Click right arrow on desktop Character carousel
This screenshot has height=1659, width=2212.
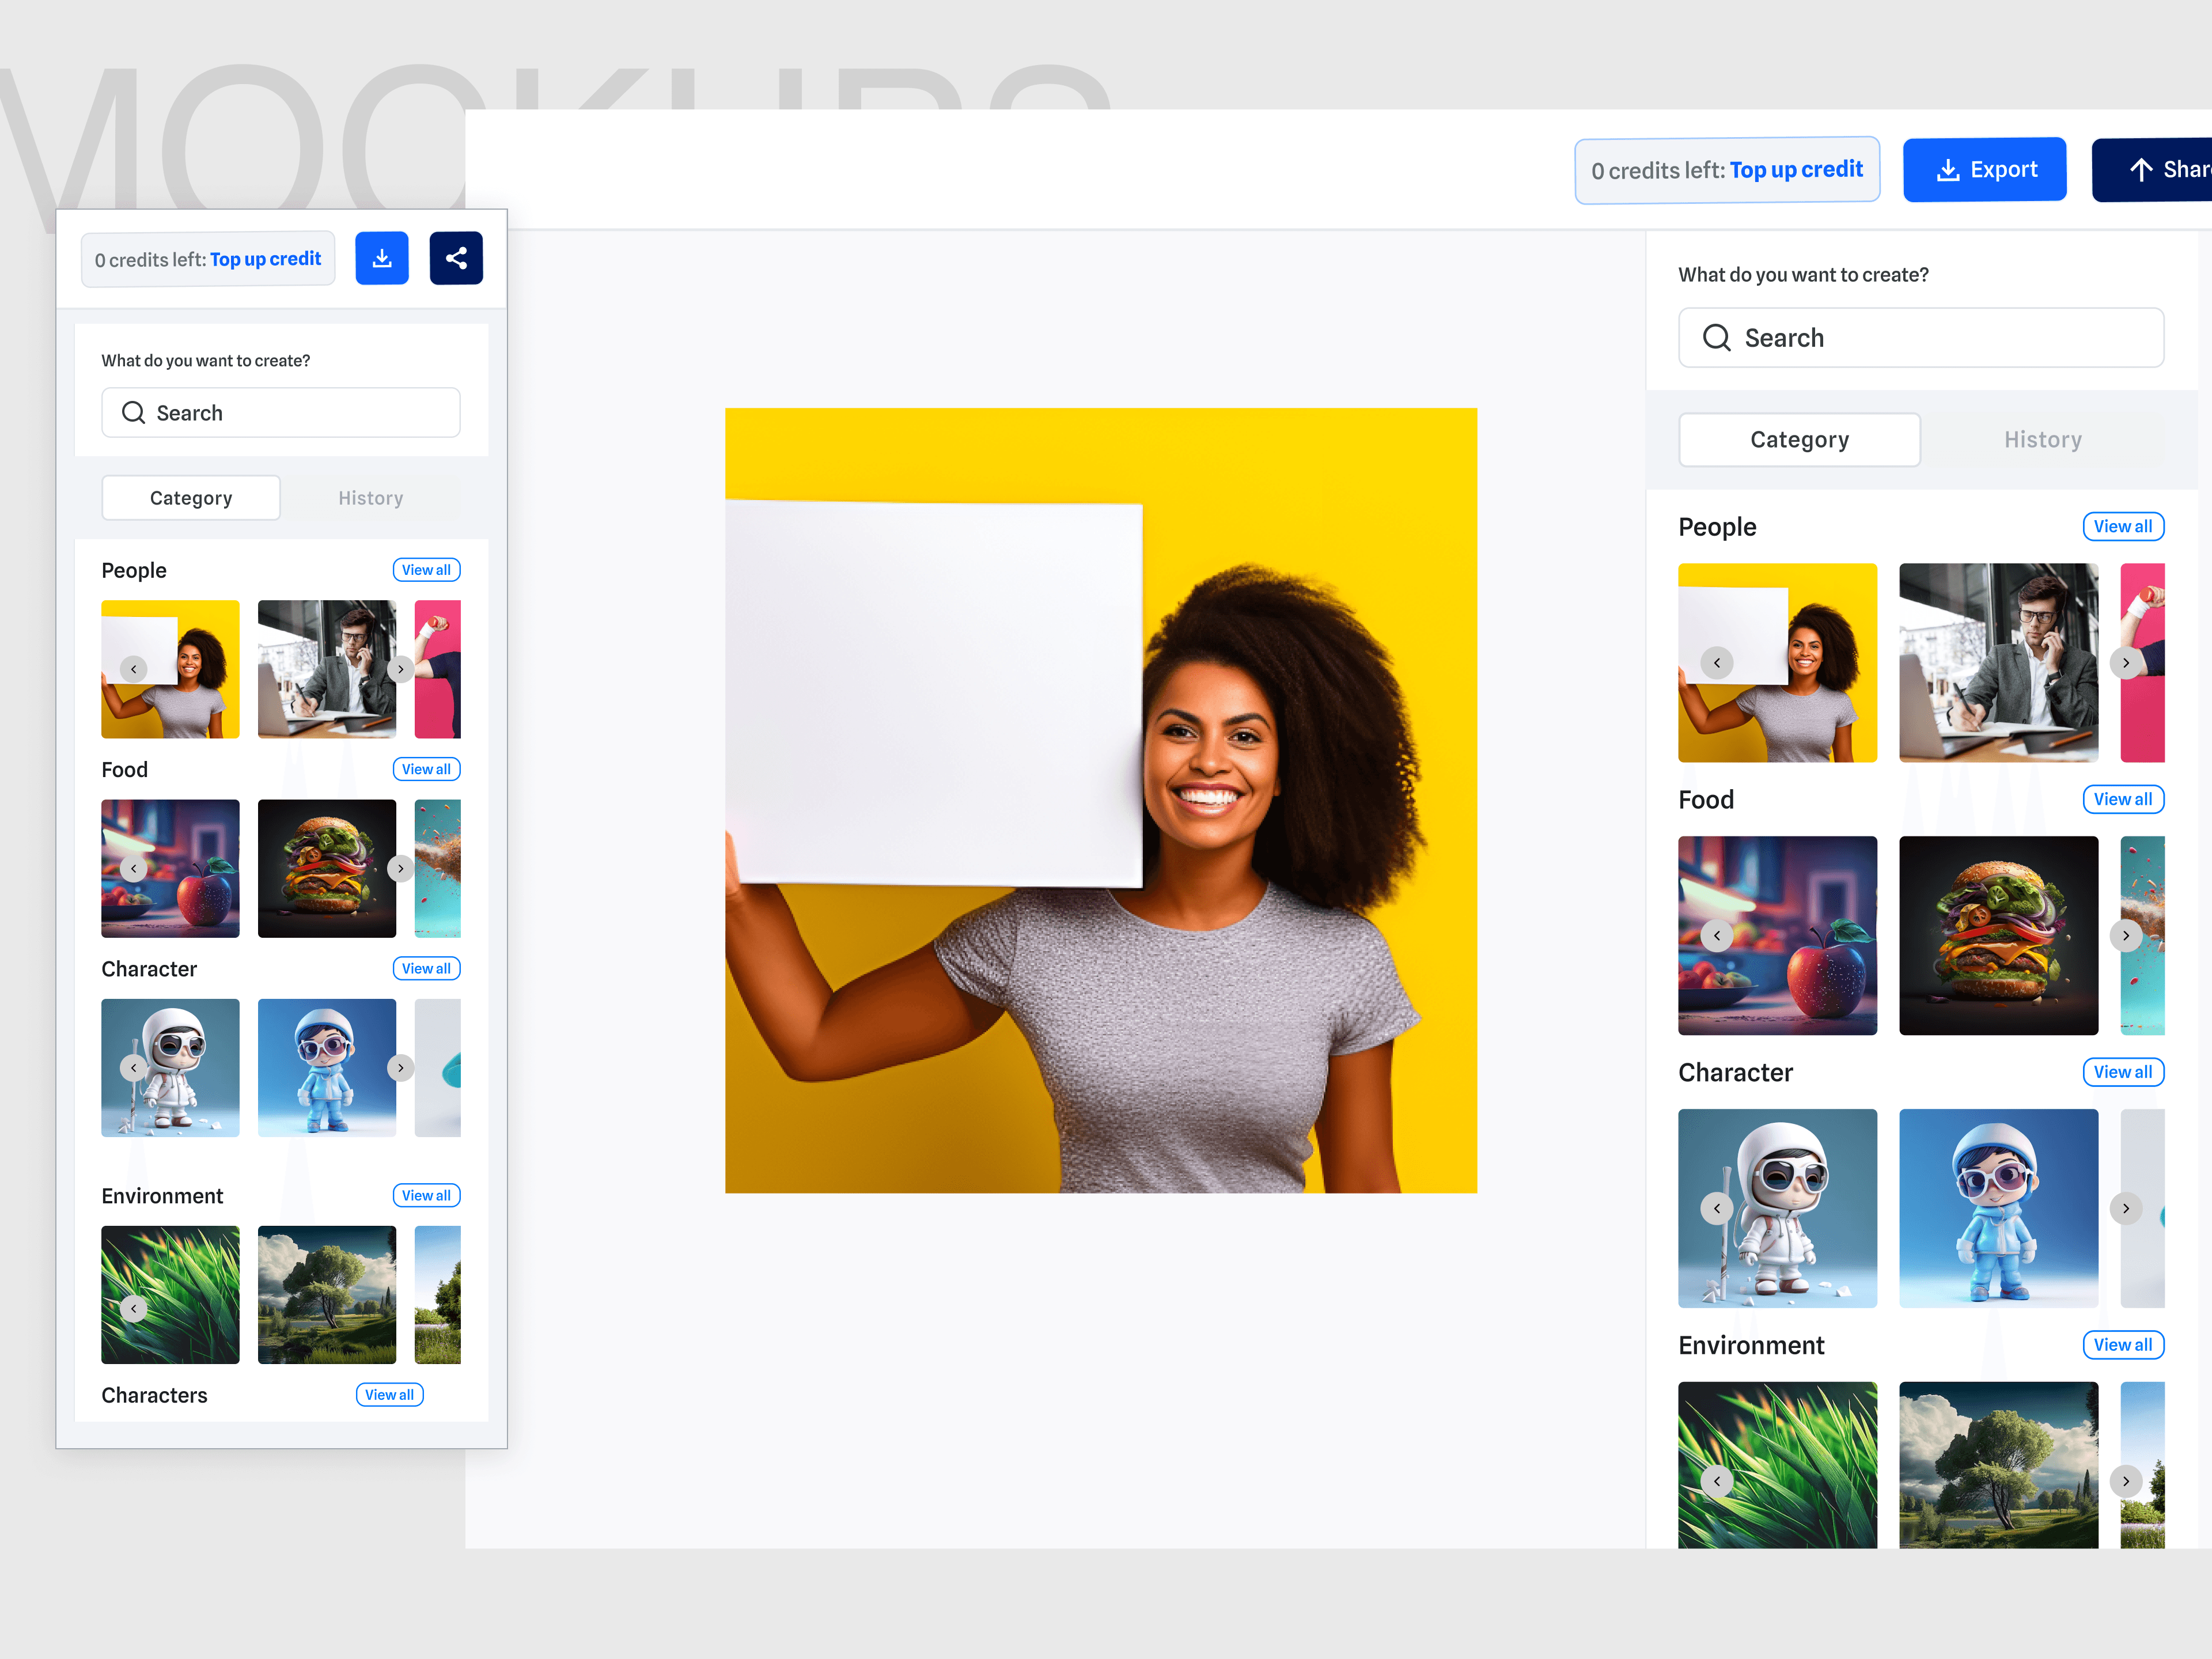click(x=2126, y=1208)
